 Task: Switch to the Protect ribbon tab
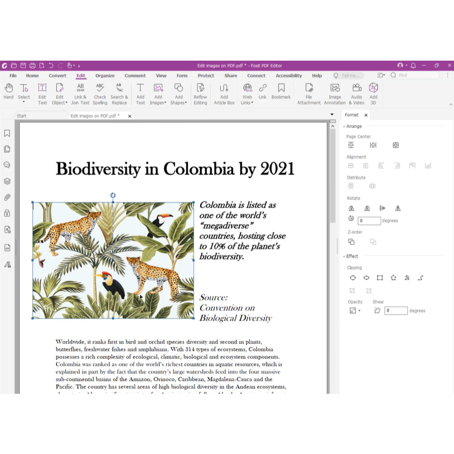tap(206, 76)
